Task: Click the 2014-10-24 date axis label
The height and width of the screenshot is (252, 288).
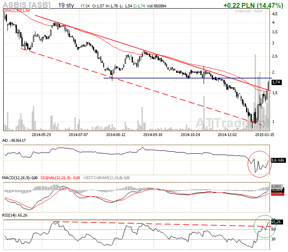Action: [190, 134]
